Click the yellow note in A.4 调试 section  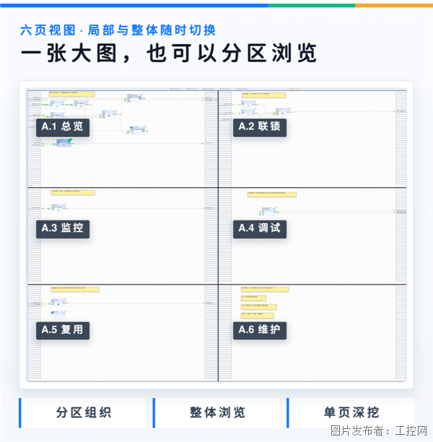click(x=272, y=194)
